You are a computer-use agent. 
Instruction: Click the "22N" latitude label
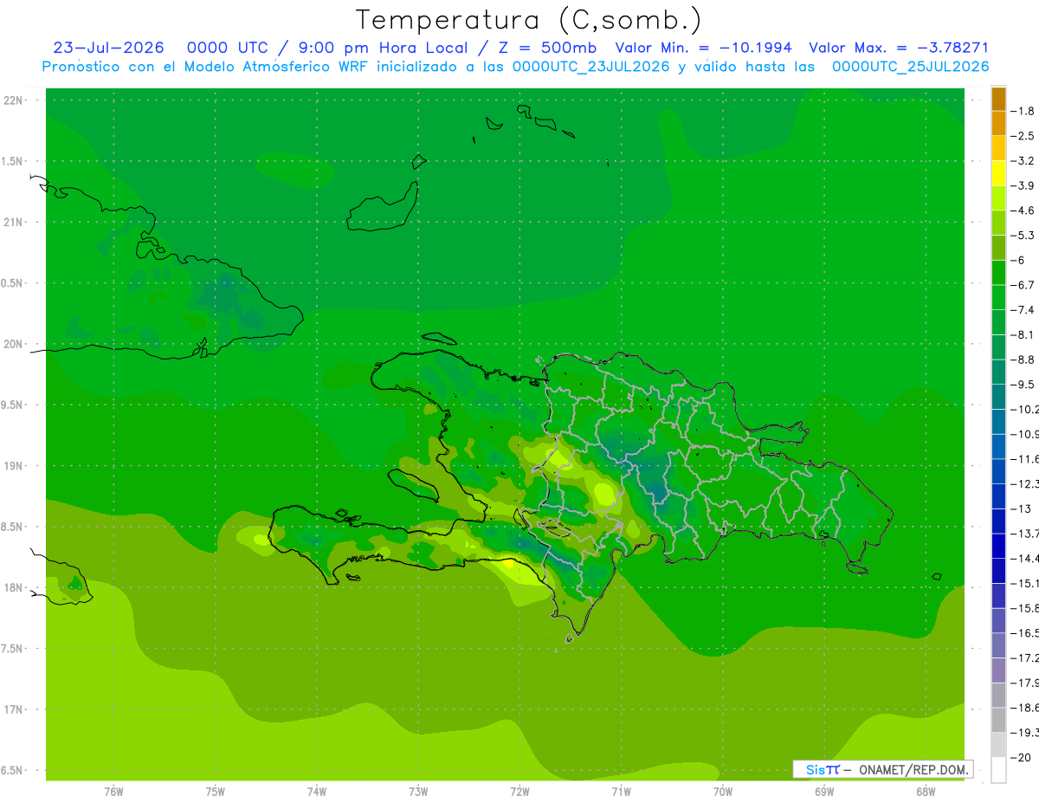tap(14, 100)
